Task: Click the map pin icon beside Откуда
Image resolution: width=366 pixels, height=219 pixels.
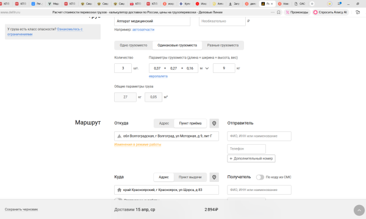Action: 214,123
